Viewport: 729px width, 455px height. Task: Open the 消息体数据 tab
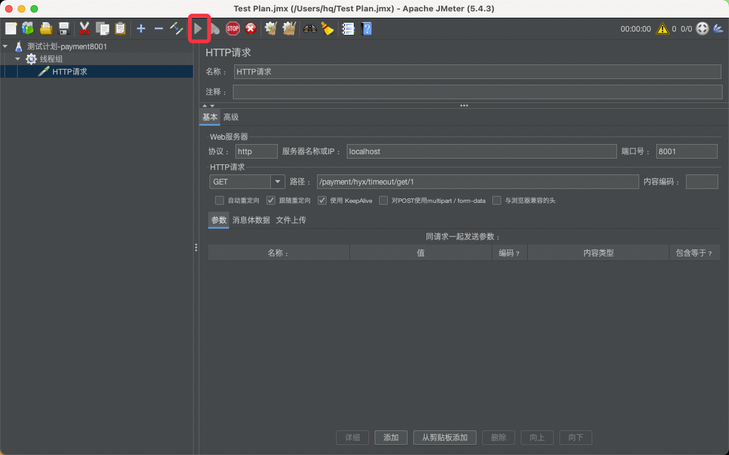pos(250,220)
